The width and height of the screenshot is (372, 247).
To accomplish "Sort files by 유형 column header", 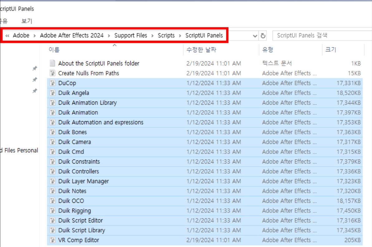I will click(x=268, y=50).
